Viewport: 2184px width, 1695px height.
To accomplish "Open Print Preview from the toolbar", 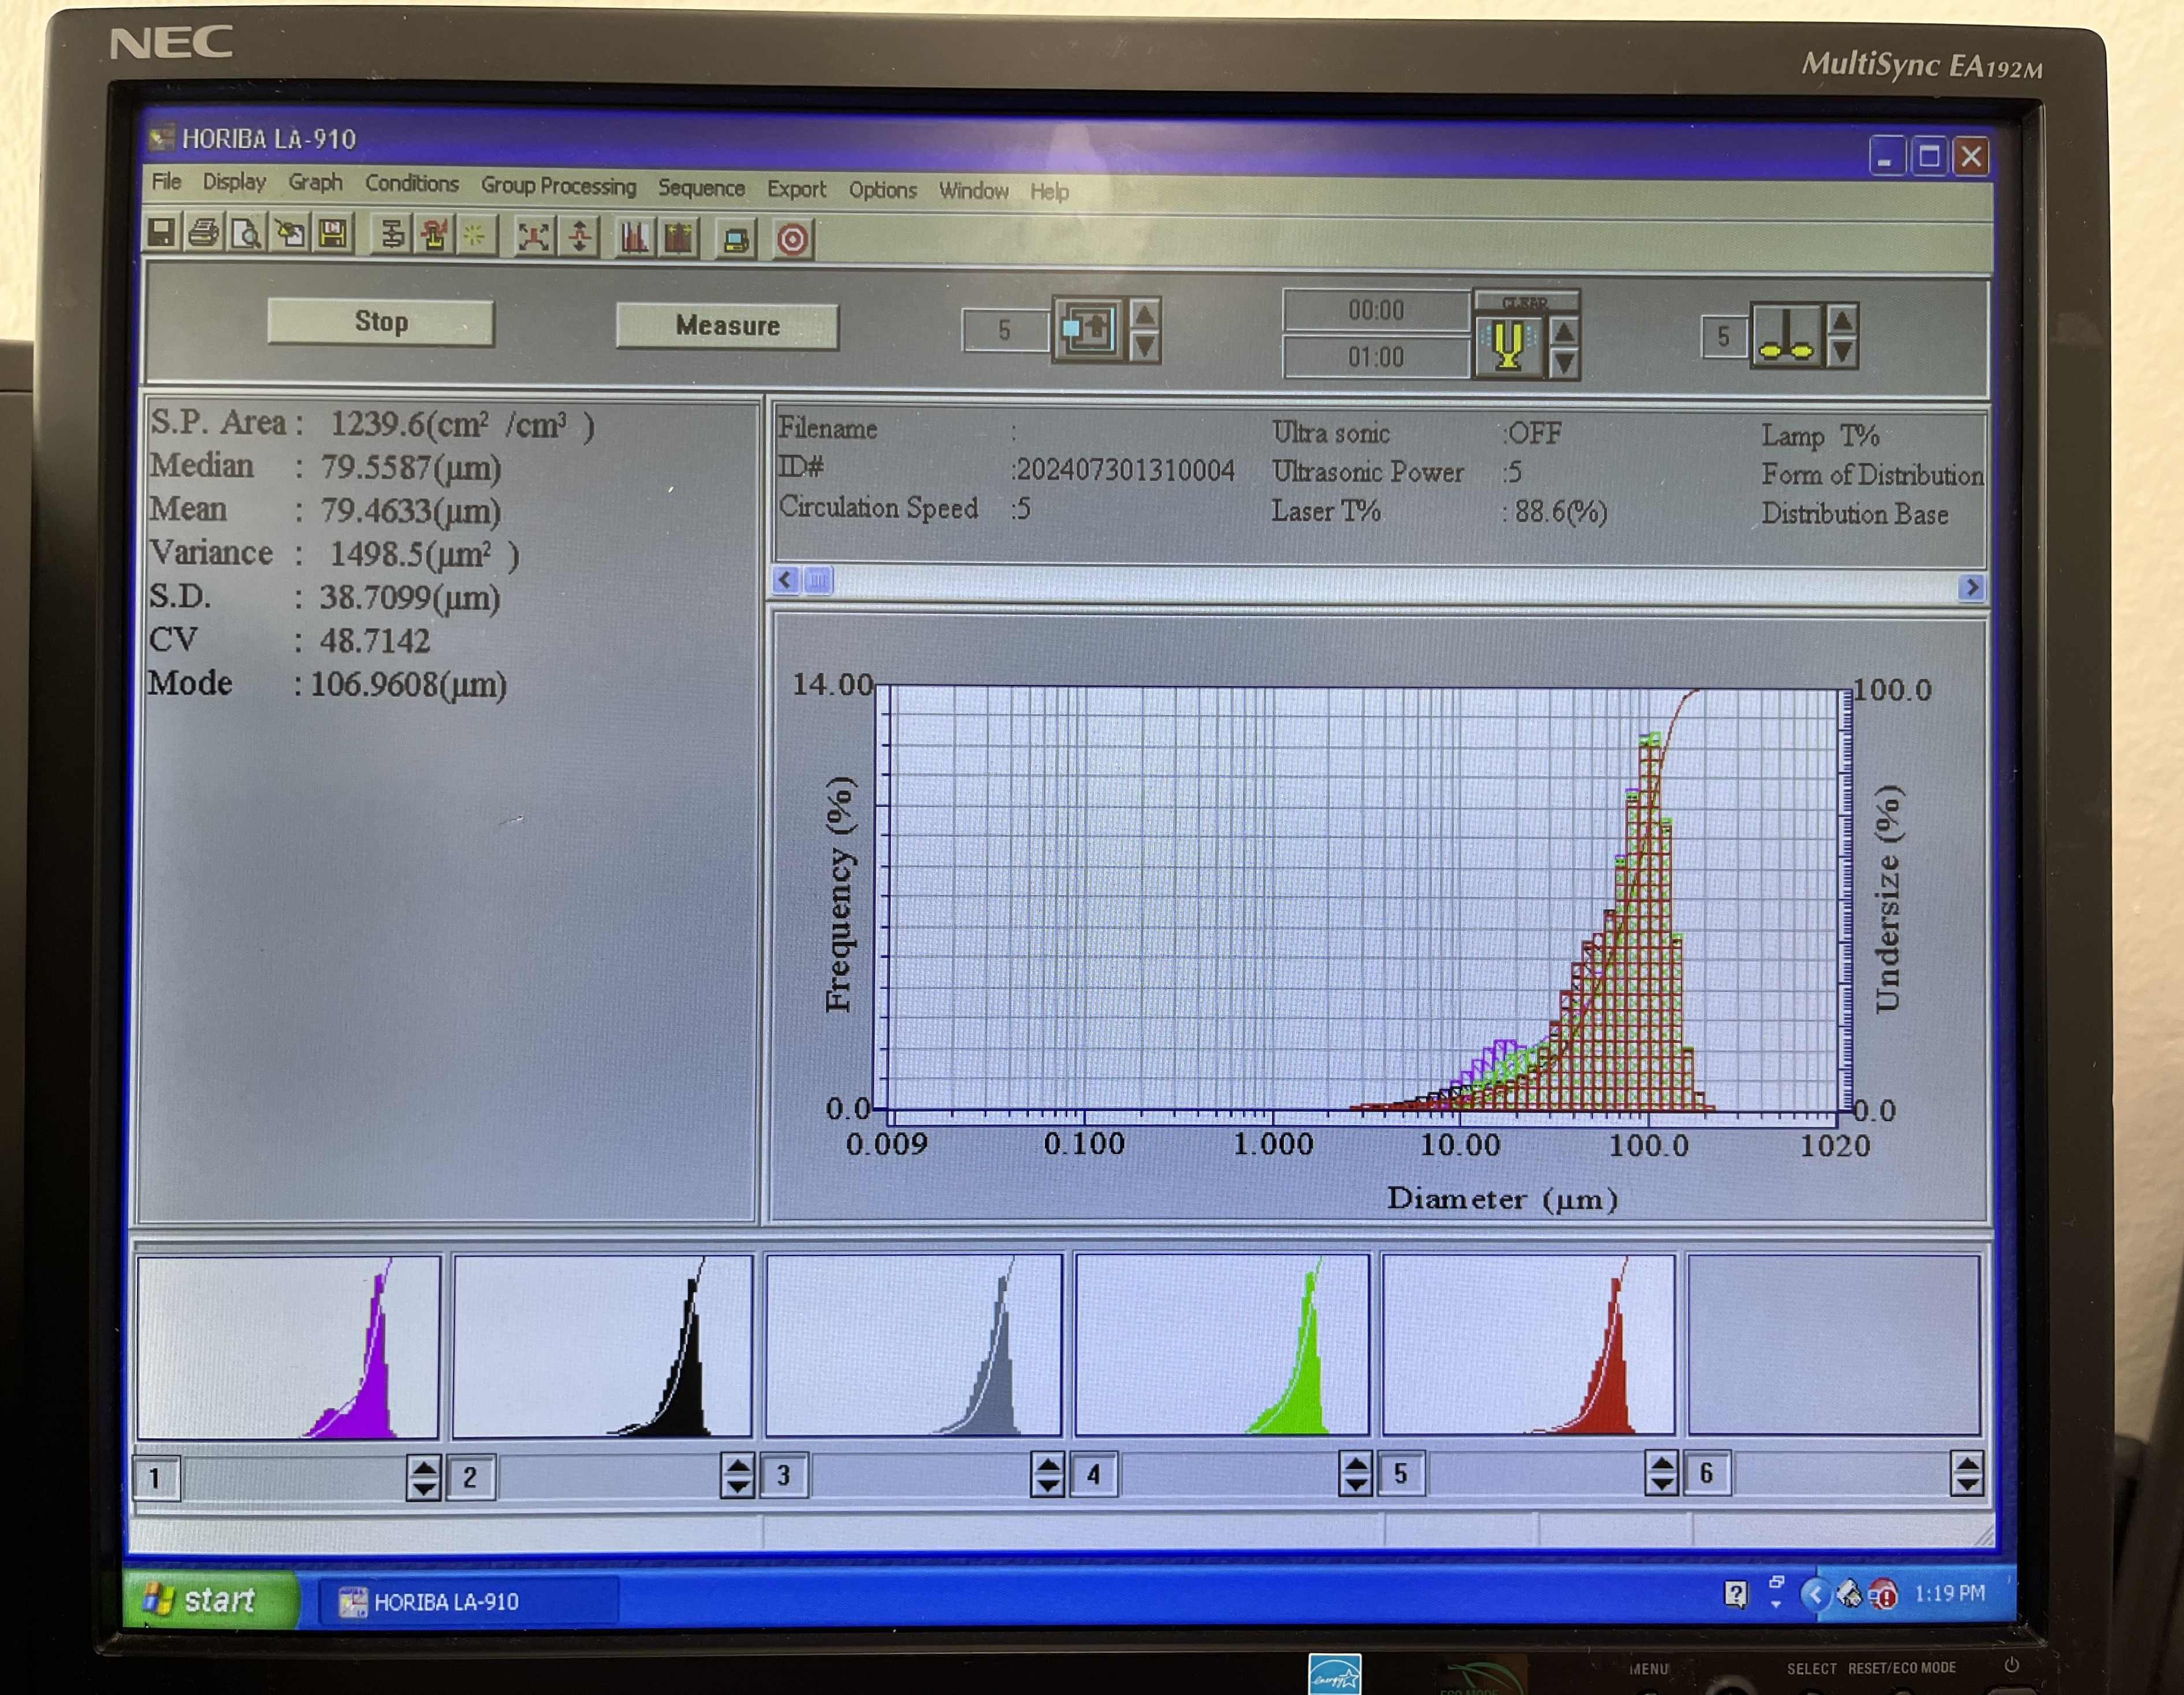I will click(246, 235).
